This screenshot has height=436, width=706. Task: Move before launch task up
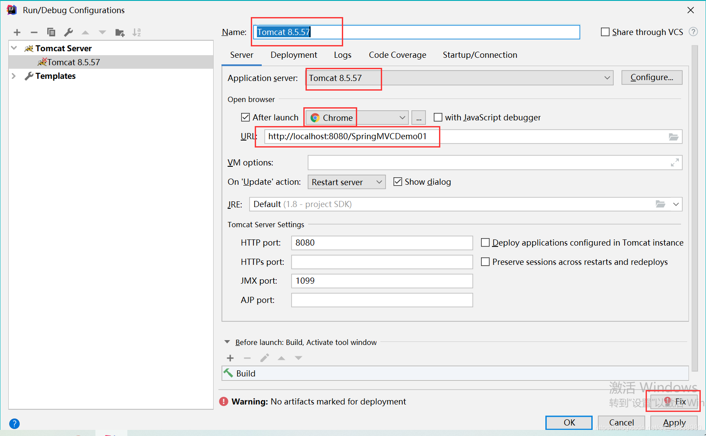coord(281,358)
